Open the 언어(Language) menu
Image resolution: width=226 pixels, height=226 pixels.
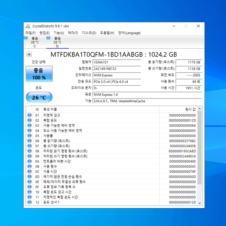(x=129, y=33)
